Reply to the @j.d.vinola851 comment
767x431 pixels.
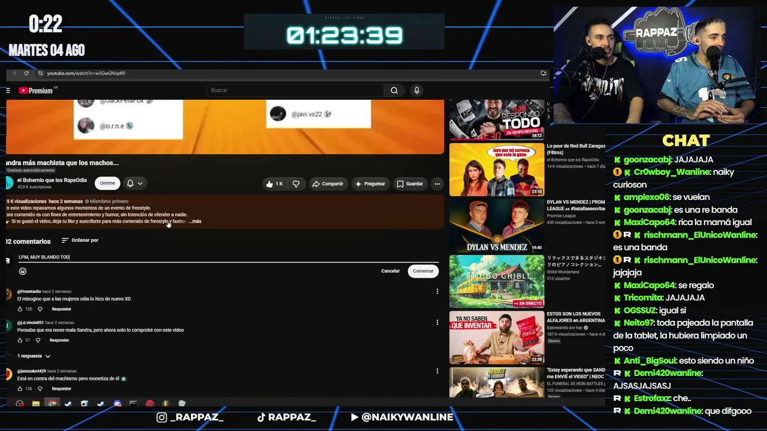coord(59,340)
